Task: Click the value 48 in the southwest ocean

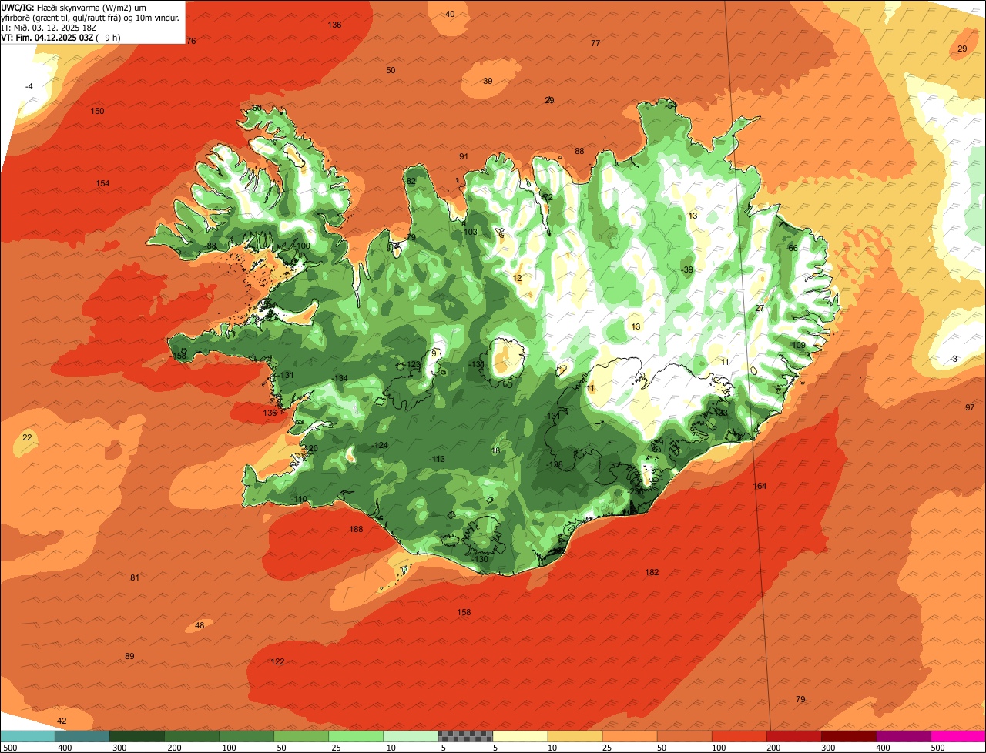Action: point(200,625)
